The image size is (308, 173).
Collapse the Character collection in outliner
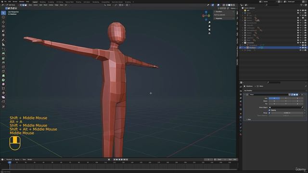click(x=243, y=43)
